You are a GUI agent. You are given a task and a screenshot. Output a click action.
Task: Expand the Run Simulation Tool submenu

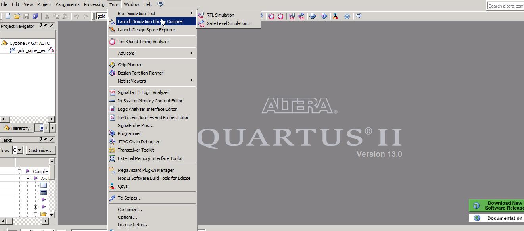pos(152,13)
